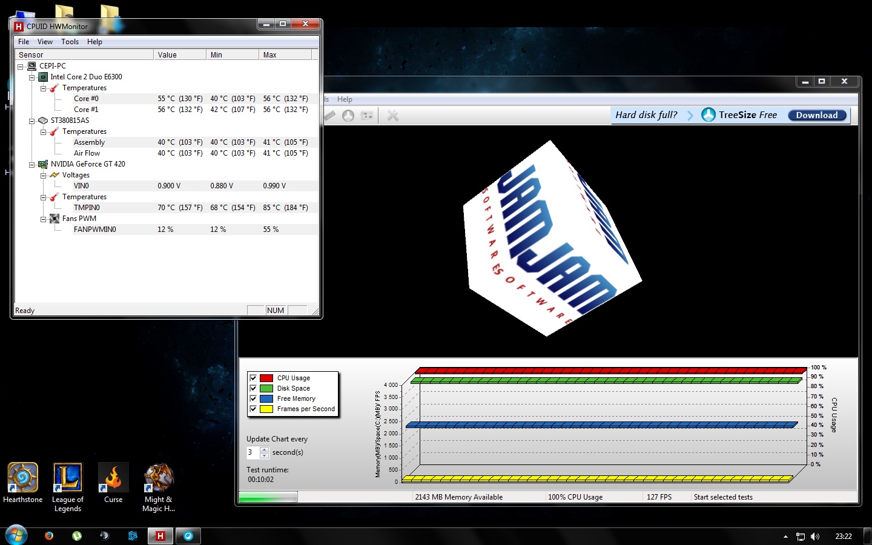
Task: Collapse the CPU Temperatures node
Action: click(43, 88)
